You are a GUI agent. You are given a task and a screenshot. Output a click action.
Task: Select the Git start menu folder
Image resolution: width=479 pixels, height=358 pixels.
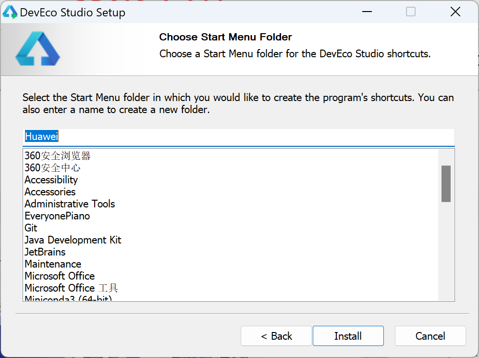coord(31,228)
